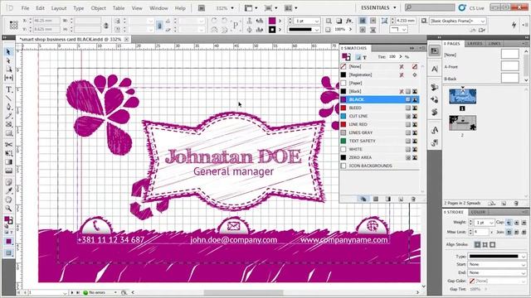Select Miter Join in Stroke panel
Image resolution: width=531 pixels, height=298 pixels.
pyautogui.click(x=509, y=232)
